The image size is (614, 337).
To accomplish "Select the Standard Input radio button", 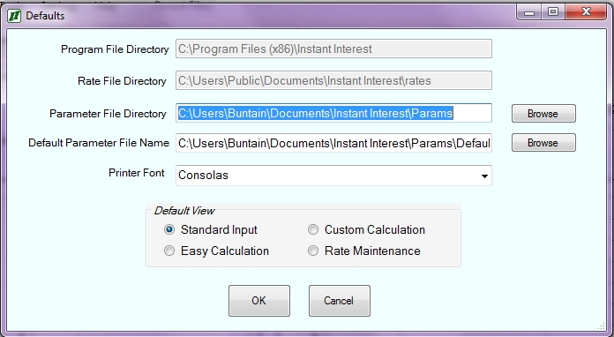I will [169, 229].
